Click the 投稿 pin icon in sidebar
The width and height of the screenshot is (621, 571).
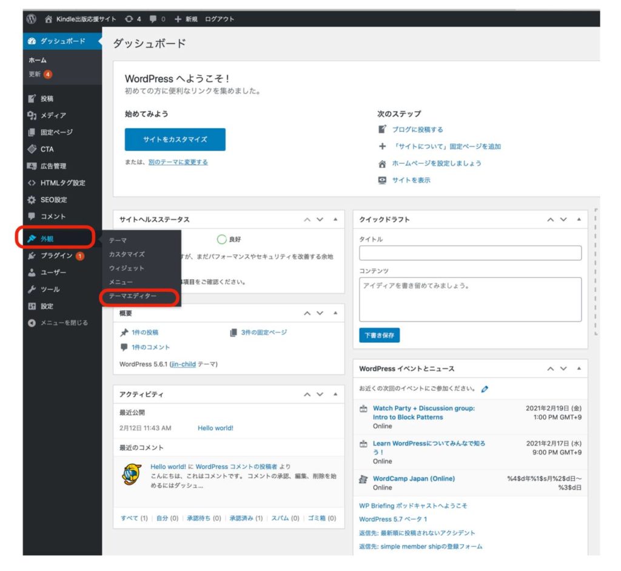tap(32, 98)
